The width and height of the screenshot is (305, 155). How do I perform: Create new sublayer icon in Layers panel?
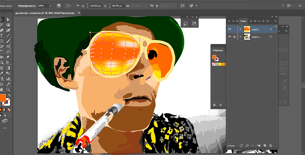[259, 145]
